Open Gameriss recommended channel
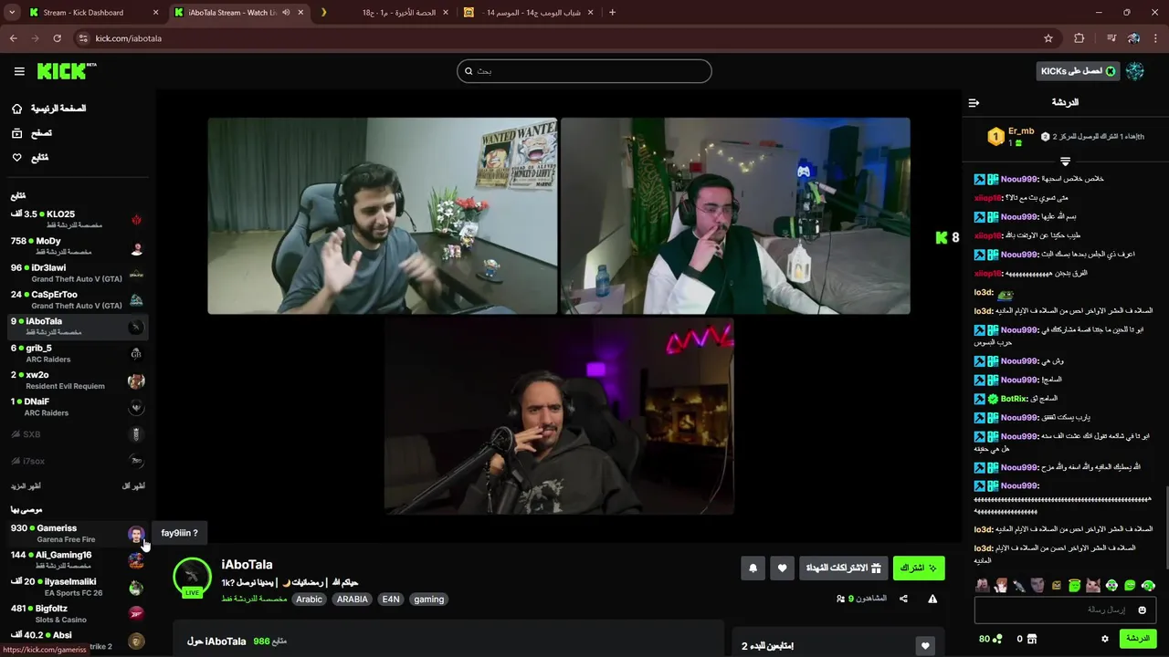 tap(77, 533)
